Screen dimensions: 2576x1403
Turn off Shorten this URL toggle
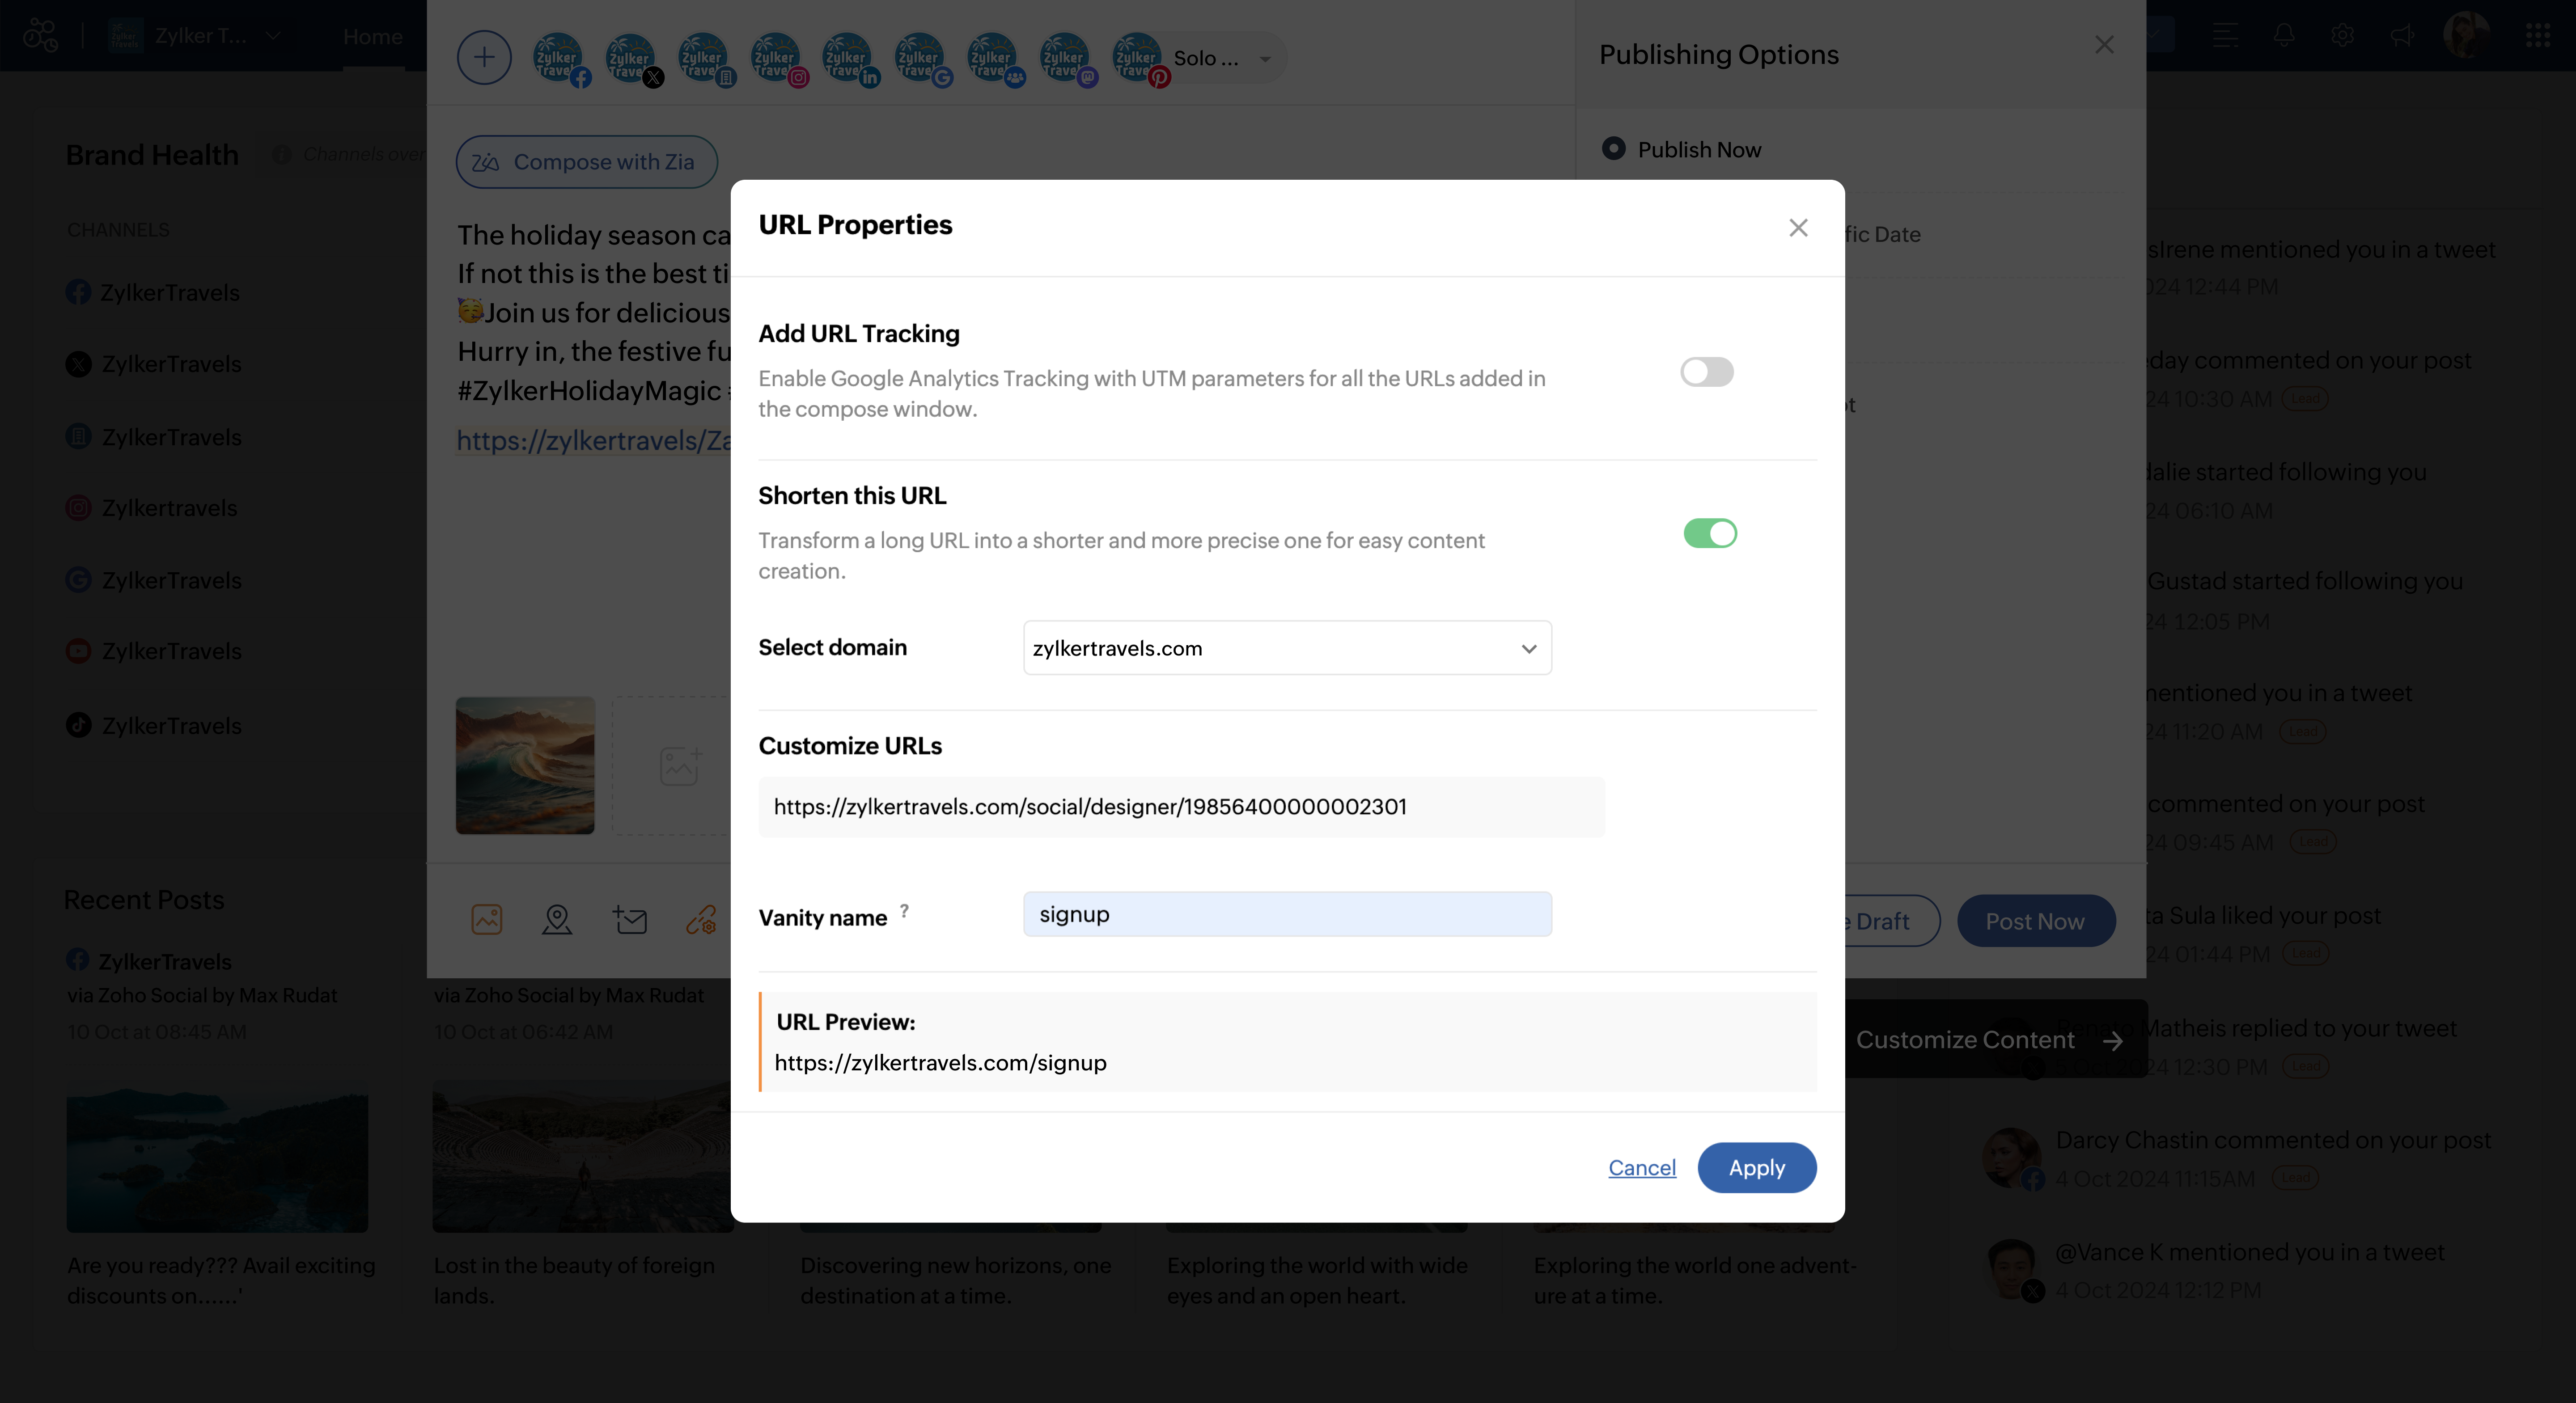(1710, 533)
